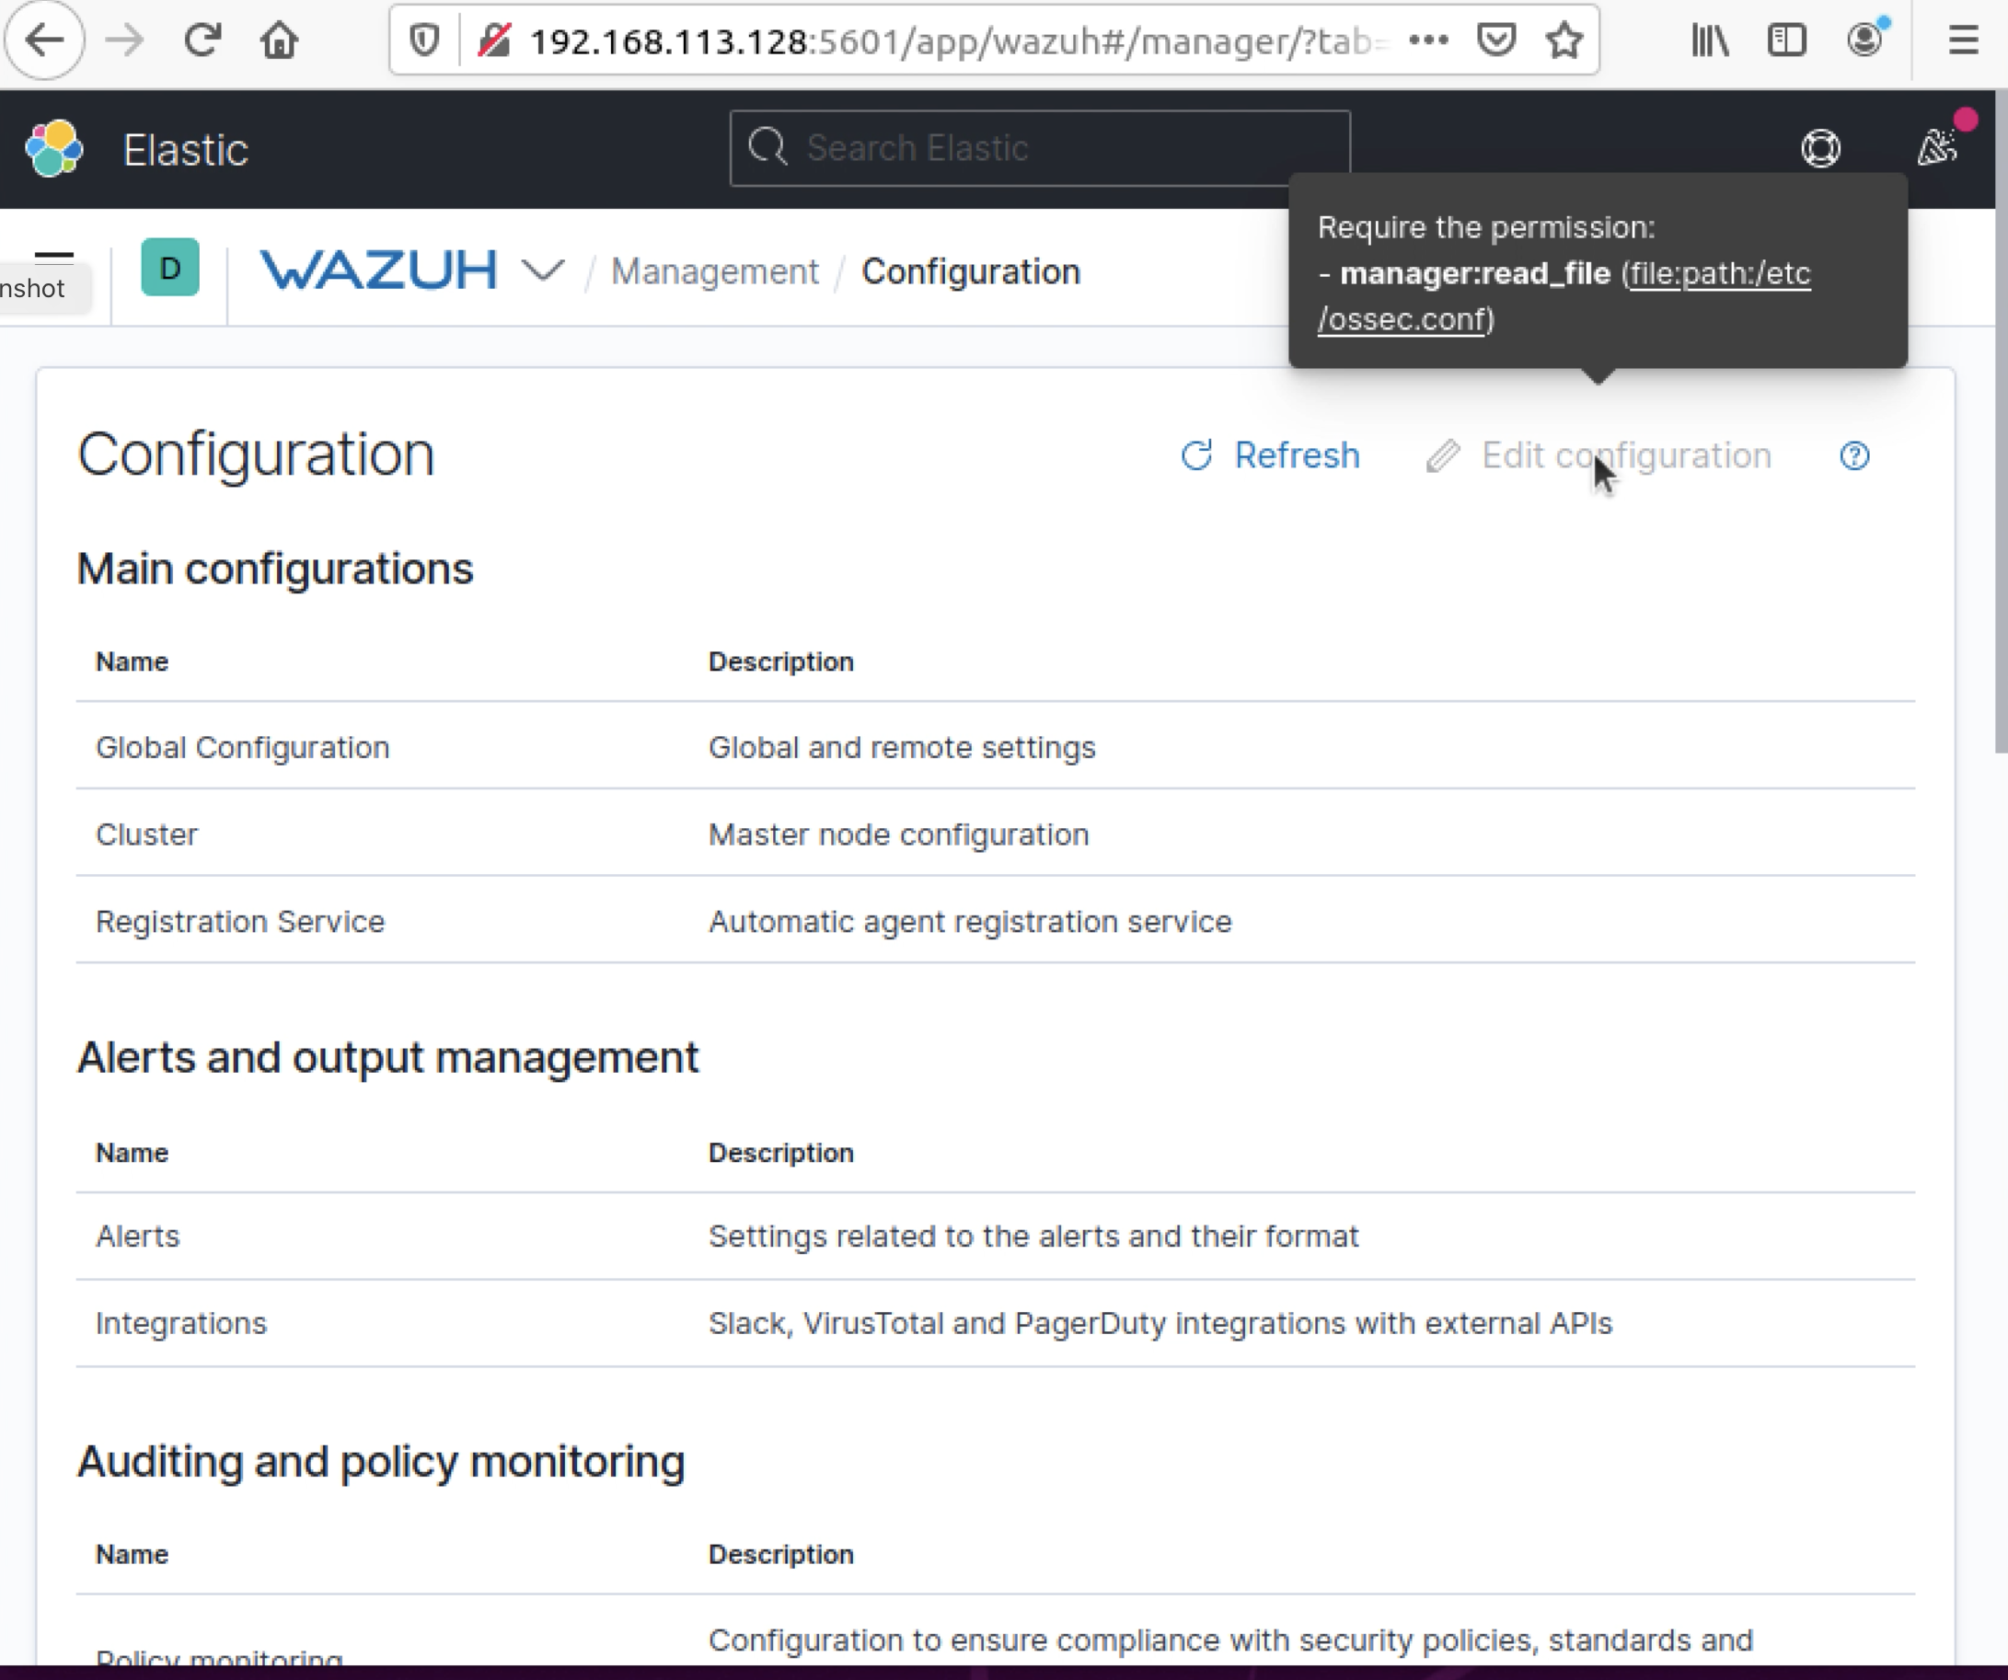Expand the WAZUH breadcrumb chevron
This screenshot has width=2008, height=1680.
coord(541,270)
